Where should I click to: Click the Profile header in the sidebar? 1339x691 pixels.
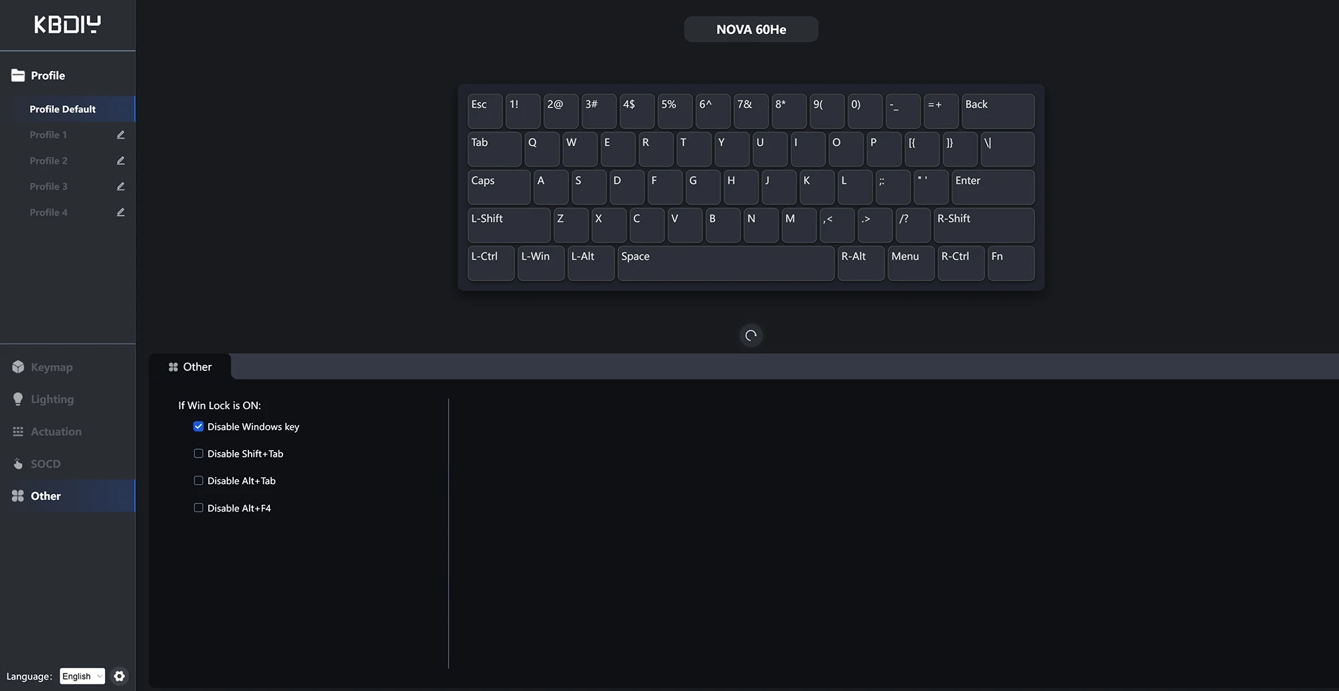[x=48, y=76]
